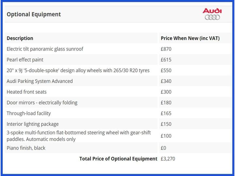The width and height of the screenshot is (235, 176).
Task: Click the Optional Equipment heading
Action: tap(34, 14)
